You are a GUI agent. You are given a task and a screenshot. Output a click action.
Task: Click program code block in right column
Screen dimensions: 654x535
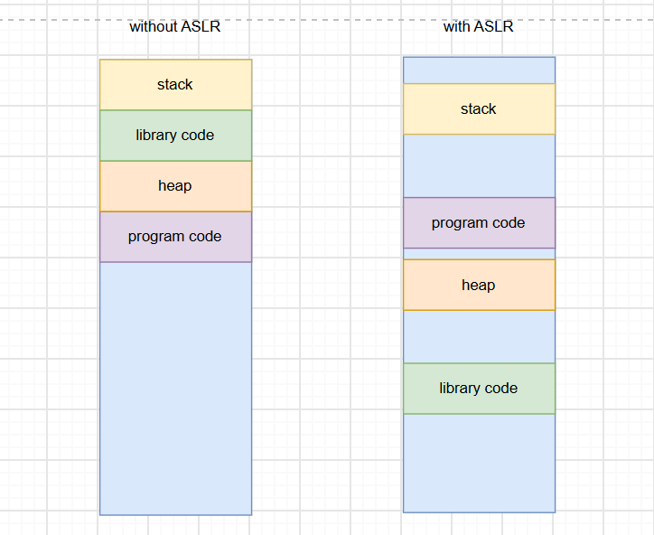click(480, 223)
